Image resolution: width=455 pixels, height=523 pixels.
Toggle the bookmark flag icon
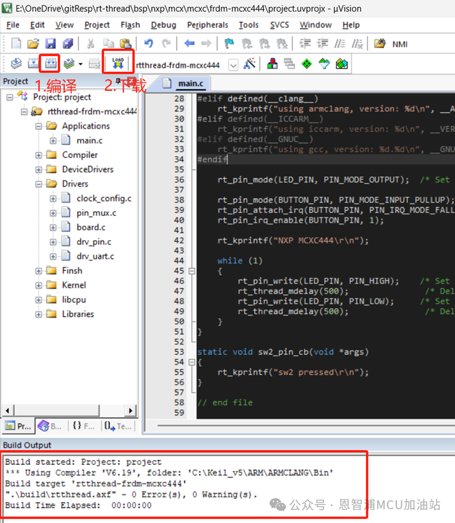(x=229, y=44)
